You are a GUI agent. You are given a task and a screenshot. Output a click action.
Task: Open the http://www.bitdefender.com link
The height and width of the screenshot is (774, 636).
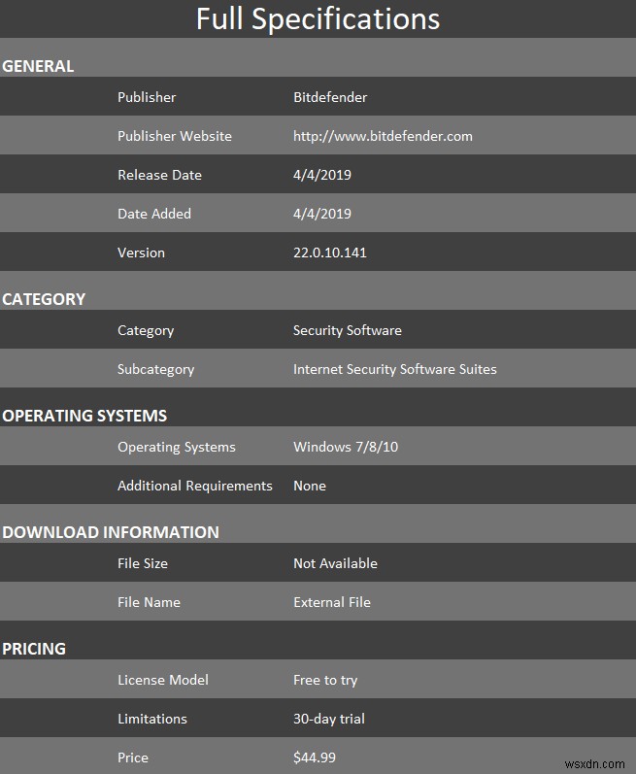[x=383, y=136]
